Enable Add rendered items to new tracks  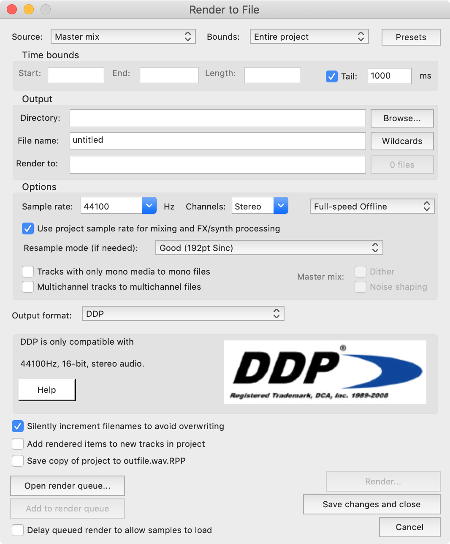[x=18, y=444]
